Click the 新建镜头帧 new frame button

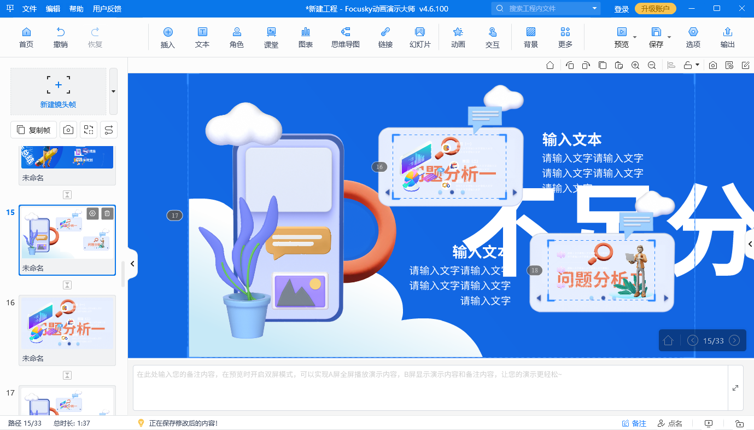[59, 91]
